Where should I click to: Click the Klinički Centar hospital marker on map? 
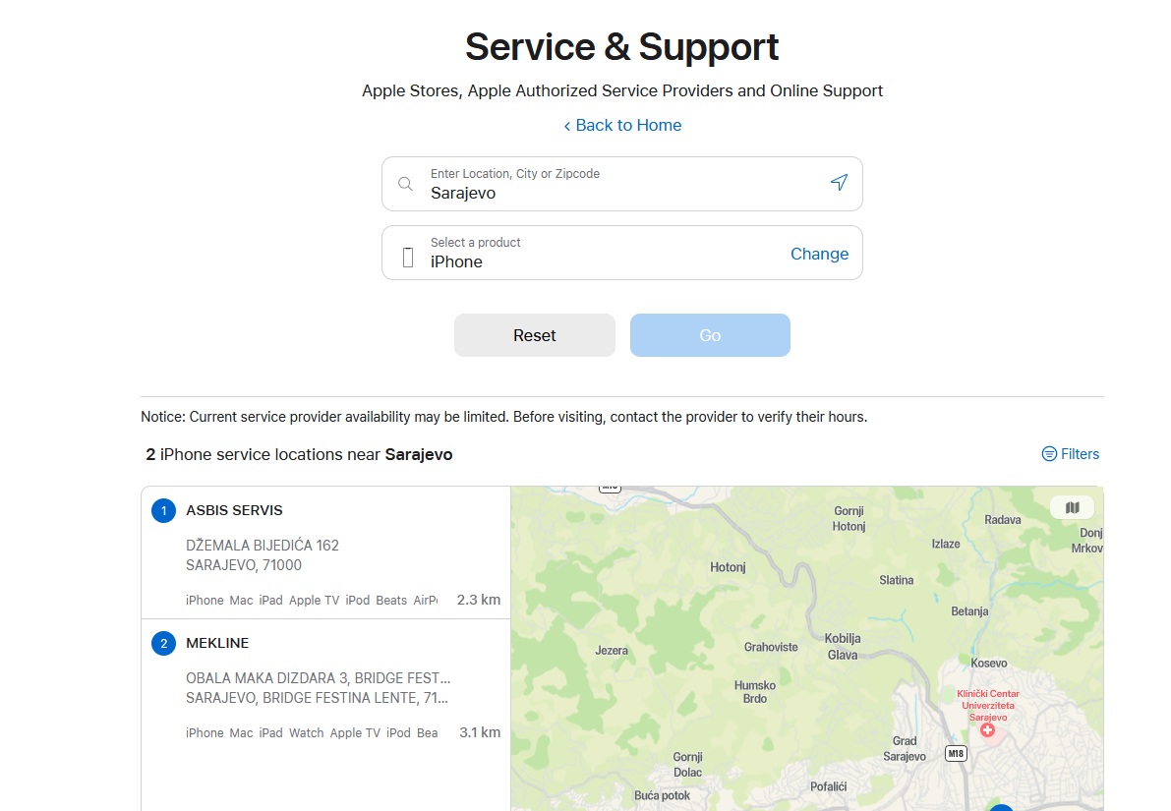tap(987, 729)
